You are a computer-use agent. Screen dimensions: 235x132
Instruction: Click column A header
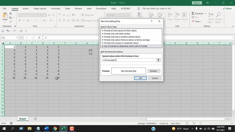tap(10, 43)
